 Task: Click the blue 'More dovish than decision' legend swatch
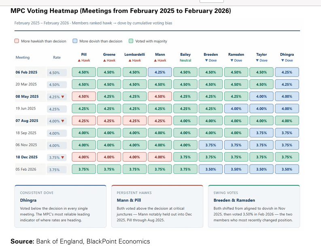[x=75, y=41]
